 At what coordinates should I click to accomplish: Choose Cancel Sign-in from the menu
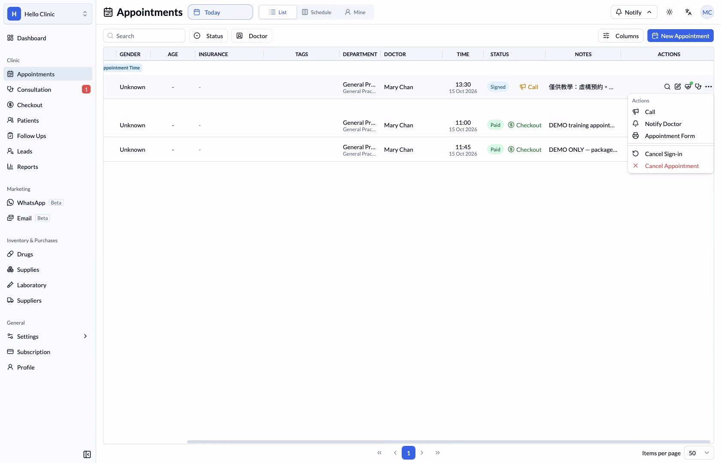pyautogui.click(x=670, y=154)
